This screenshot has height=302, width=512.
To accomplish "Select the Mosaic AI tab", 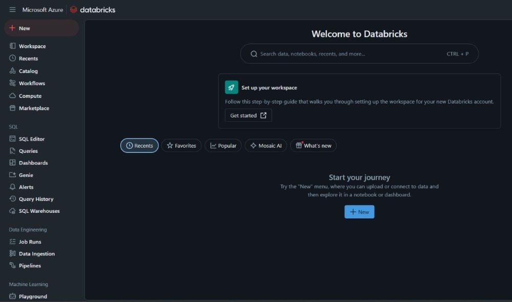I will point(266,146).
